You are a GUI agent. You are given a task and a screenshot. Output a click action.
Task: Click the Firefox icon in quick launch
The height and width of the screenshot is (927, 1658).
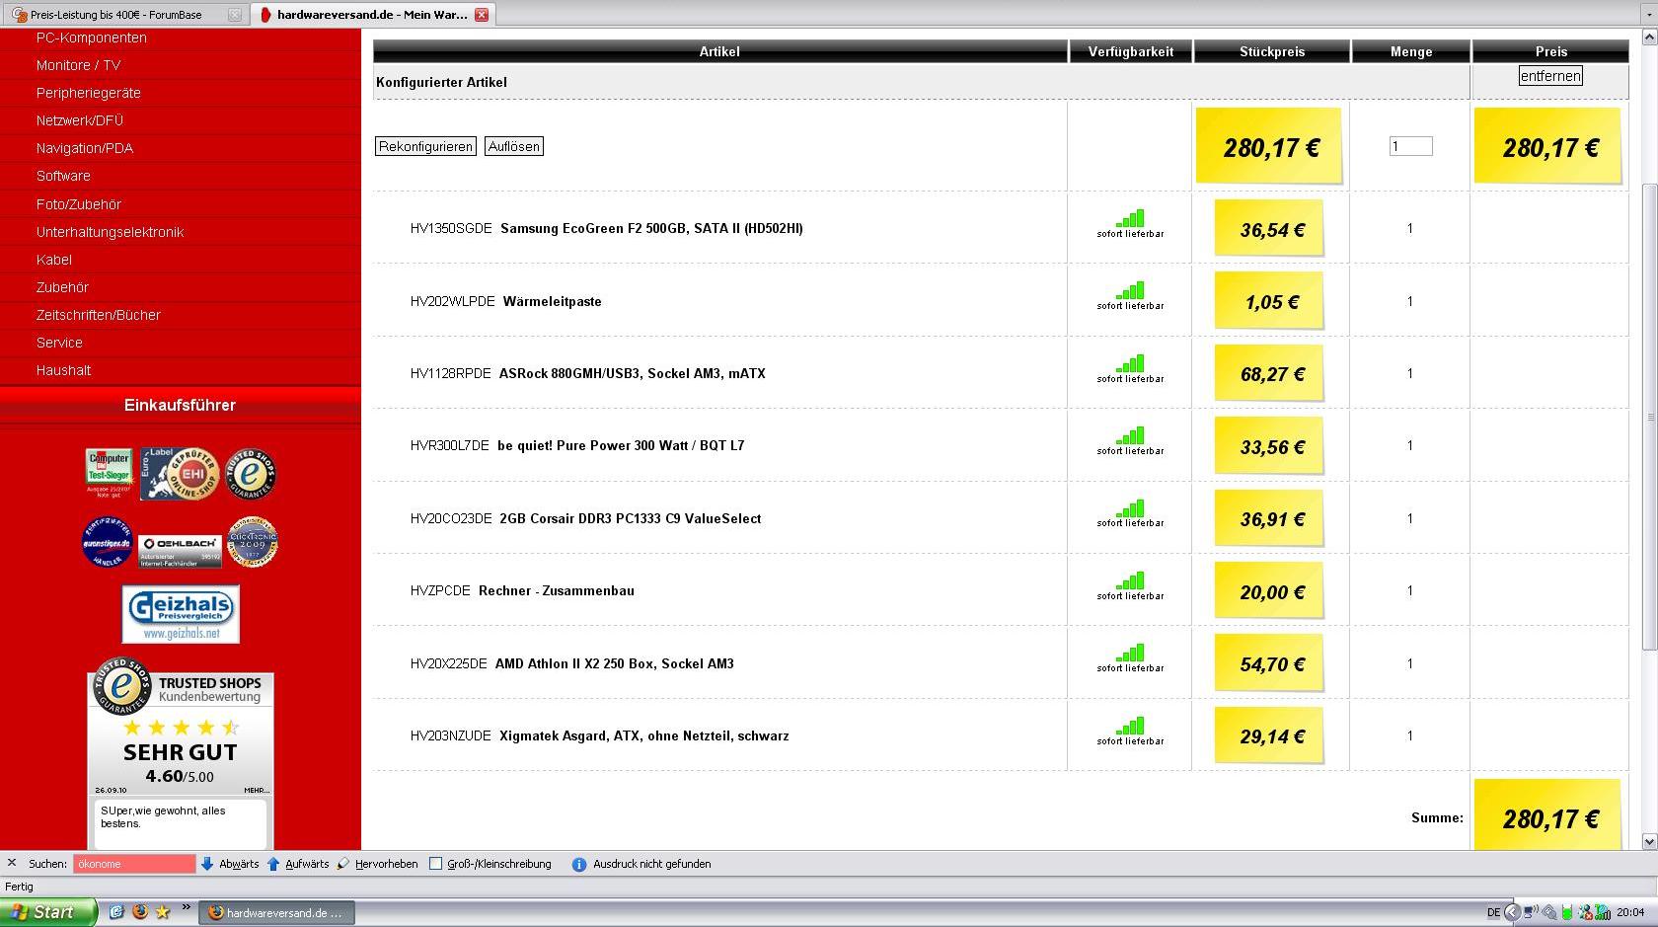point(140,912)
